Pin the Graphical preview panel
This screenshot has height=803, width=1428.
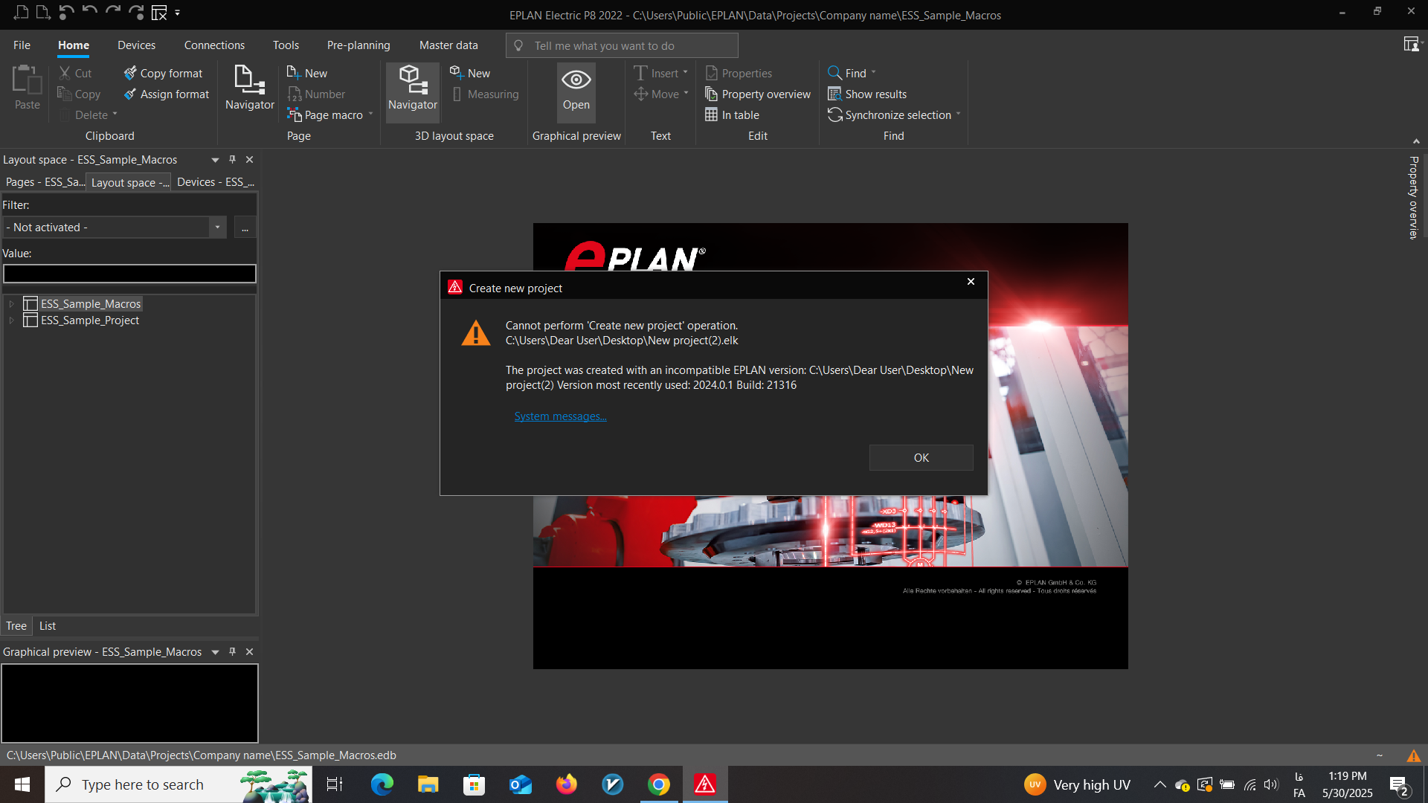click(233, 651)
